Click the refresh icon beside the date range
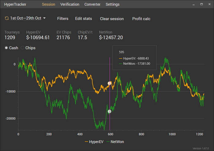The width and height of the screenshot is (214, 151). pos(7,18)
